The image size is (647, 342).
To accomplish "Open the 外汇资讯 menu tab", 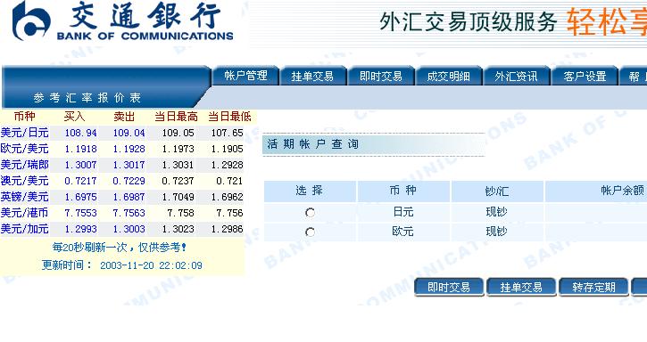I will 516,76.
